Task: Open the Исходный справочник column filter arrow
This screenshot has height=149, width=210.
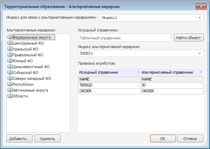Action: click(x=138, y=72)
